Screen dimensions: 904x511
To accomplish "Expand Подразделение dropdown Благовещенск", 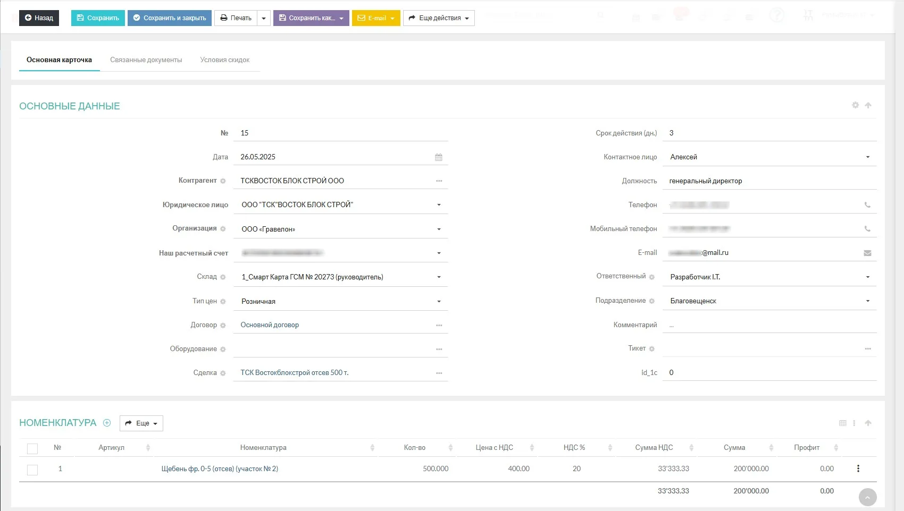I will coord(867,301).
